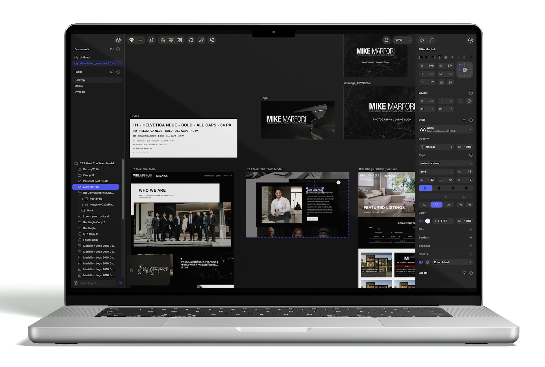Disable the Color Adjust effect toggle
This screenshot has width=545, height=367.
tap(421, 262)
